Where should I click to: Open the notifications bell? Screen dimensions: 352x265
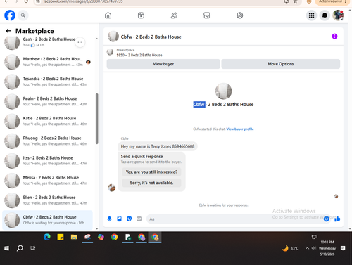pos(325,15)
